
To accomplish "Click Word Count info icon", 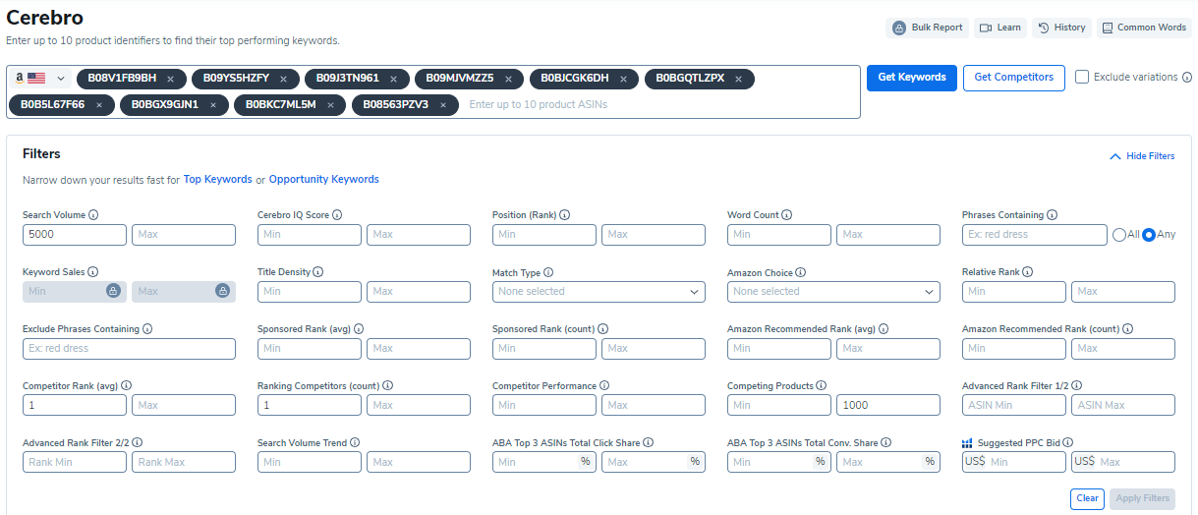I will coord(787,215).
